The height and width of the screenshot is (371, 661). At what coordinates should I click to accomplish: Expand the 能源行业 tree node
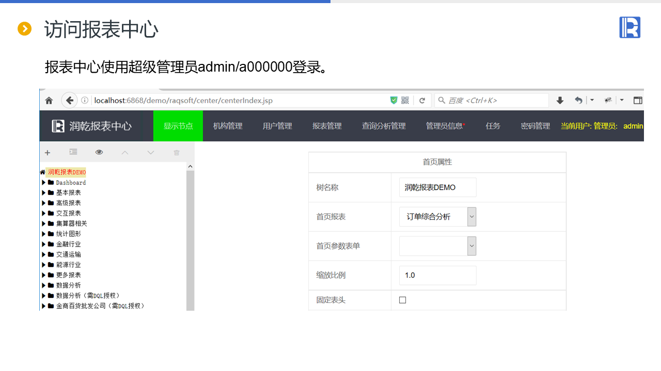(43, 265)
